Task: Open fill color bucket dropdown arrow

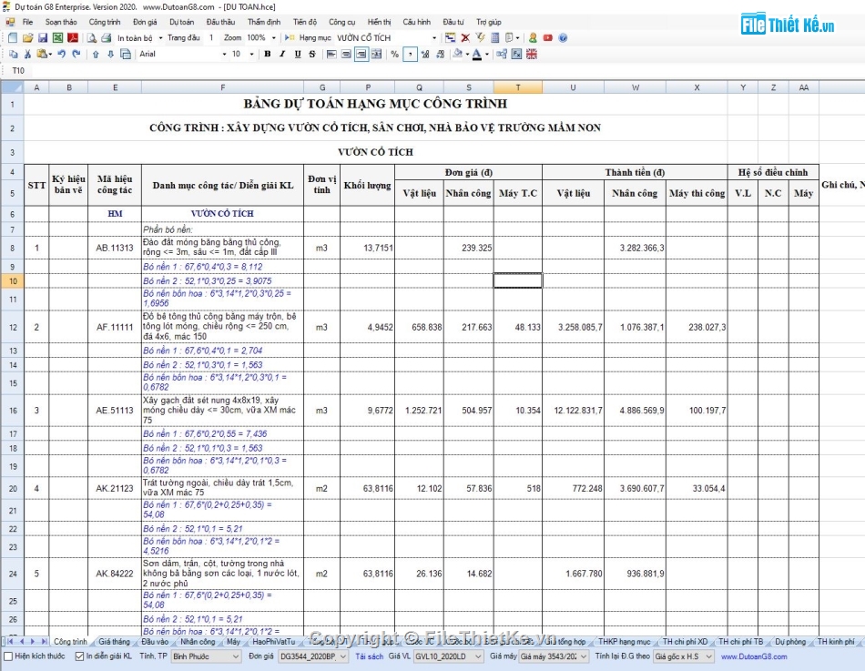Action: tap(467, 54)
